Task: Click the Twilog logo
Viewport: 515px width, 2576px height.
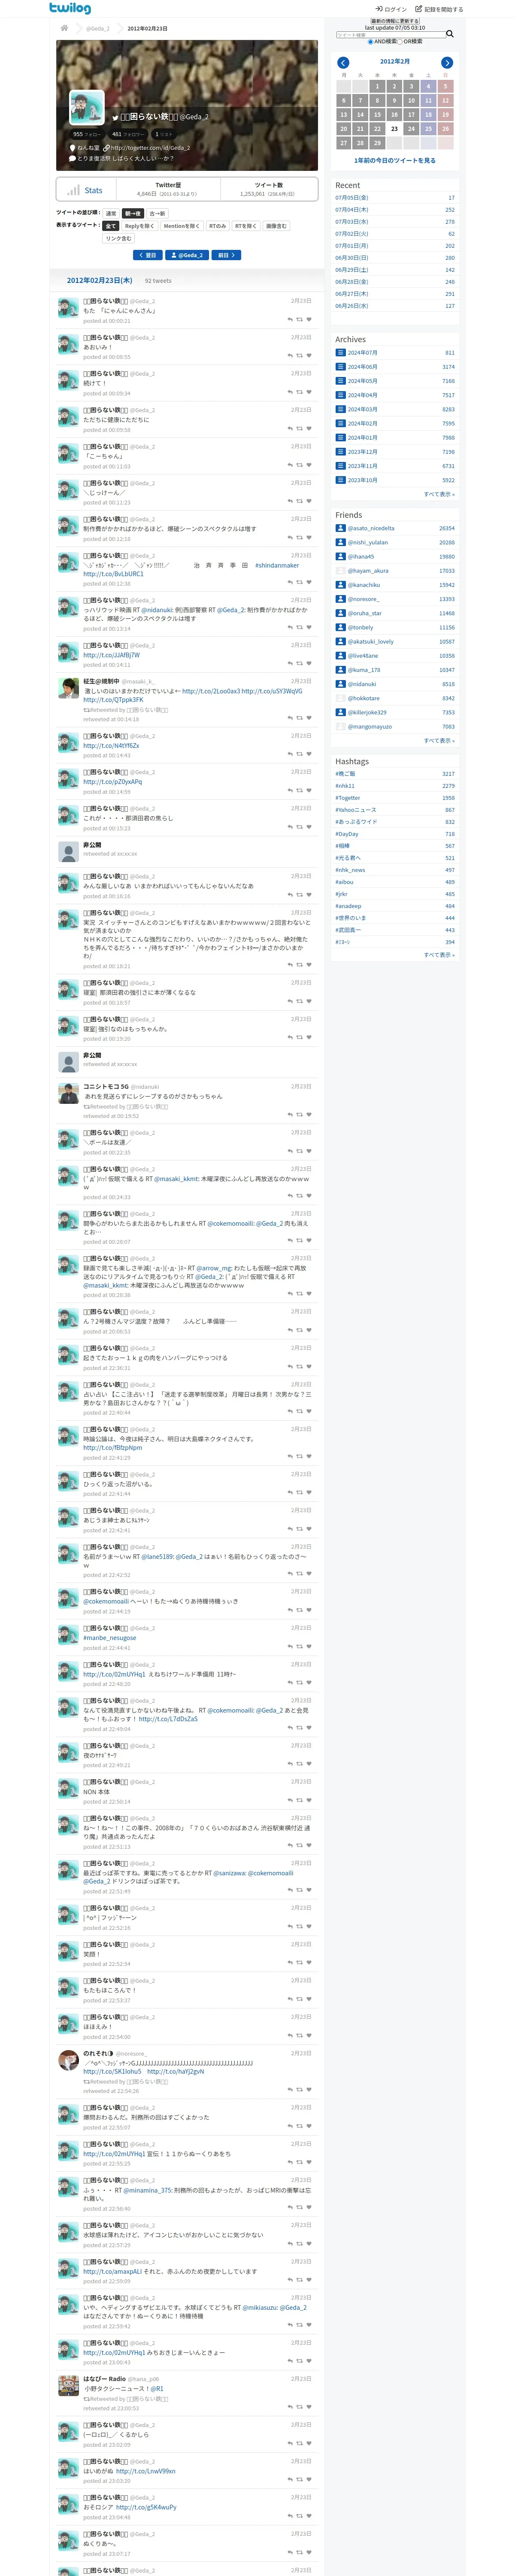Action: point(70,8)
